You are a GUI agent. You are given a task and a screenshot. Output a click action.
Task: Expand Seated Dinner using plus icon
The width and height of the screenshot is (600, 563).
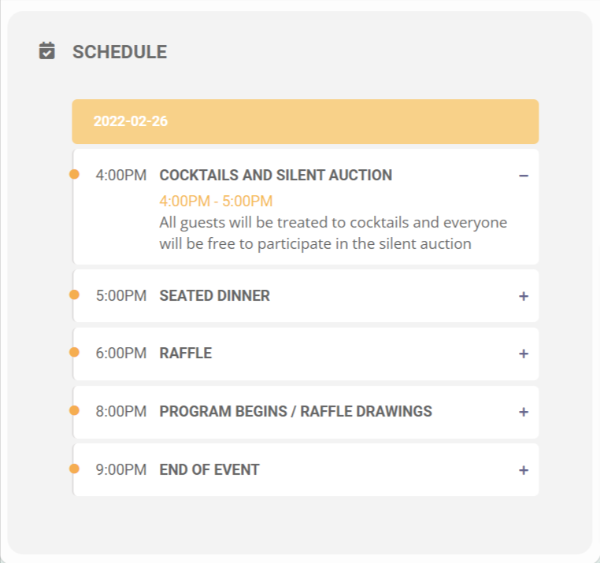pos(524,296)
